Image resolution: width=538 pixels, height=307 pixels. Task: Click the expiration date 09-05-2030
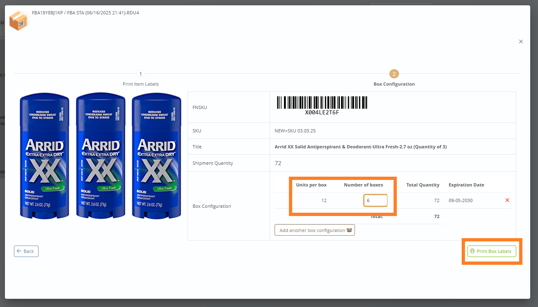(x=460, y=200)
